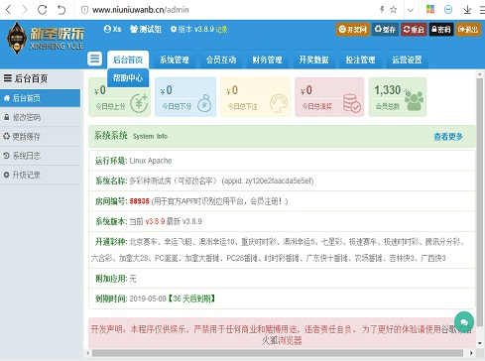
Task: Open the 查看更多 link
Action: point(448,137)
